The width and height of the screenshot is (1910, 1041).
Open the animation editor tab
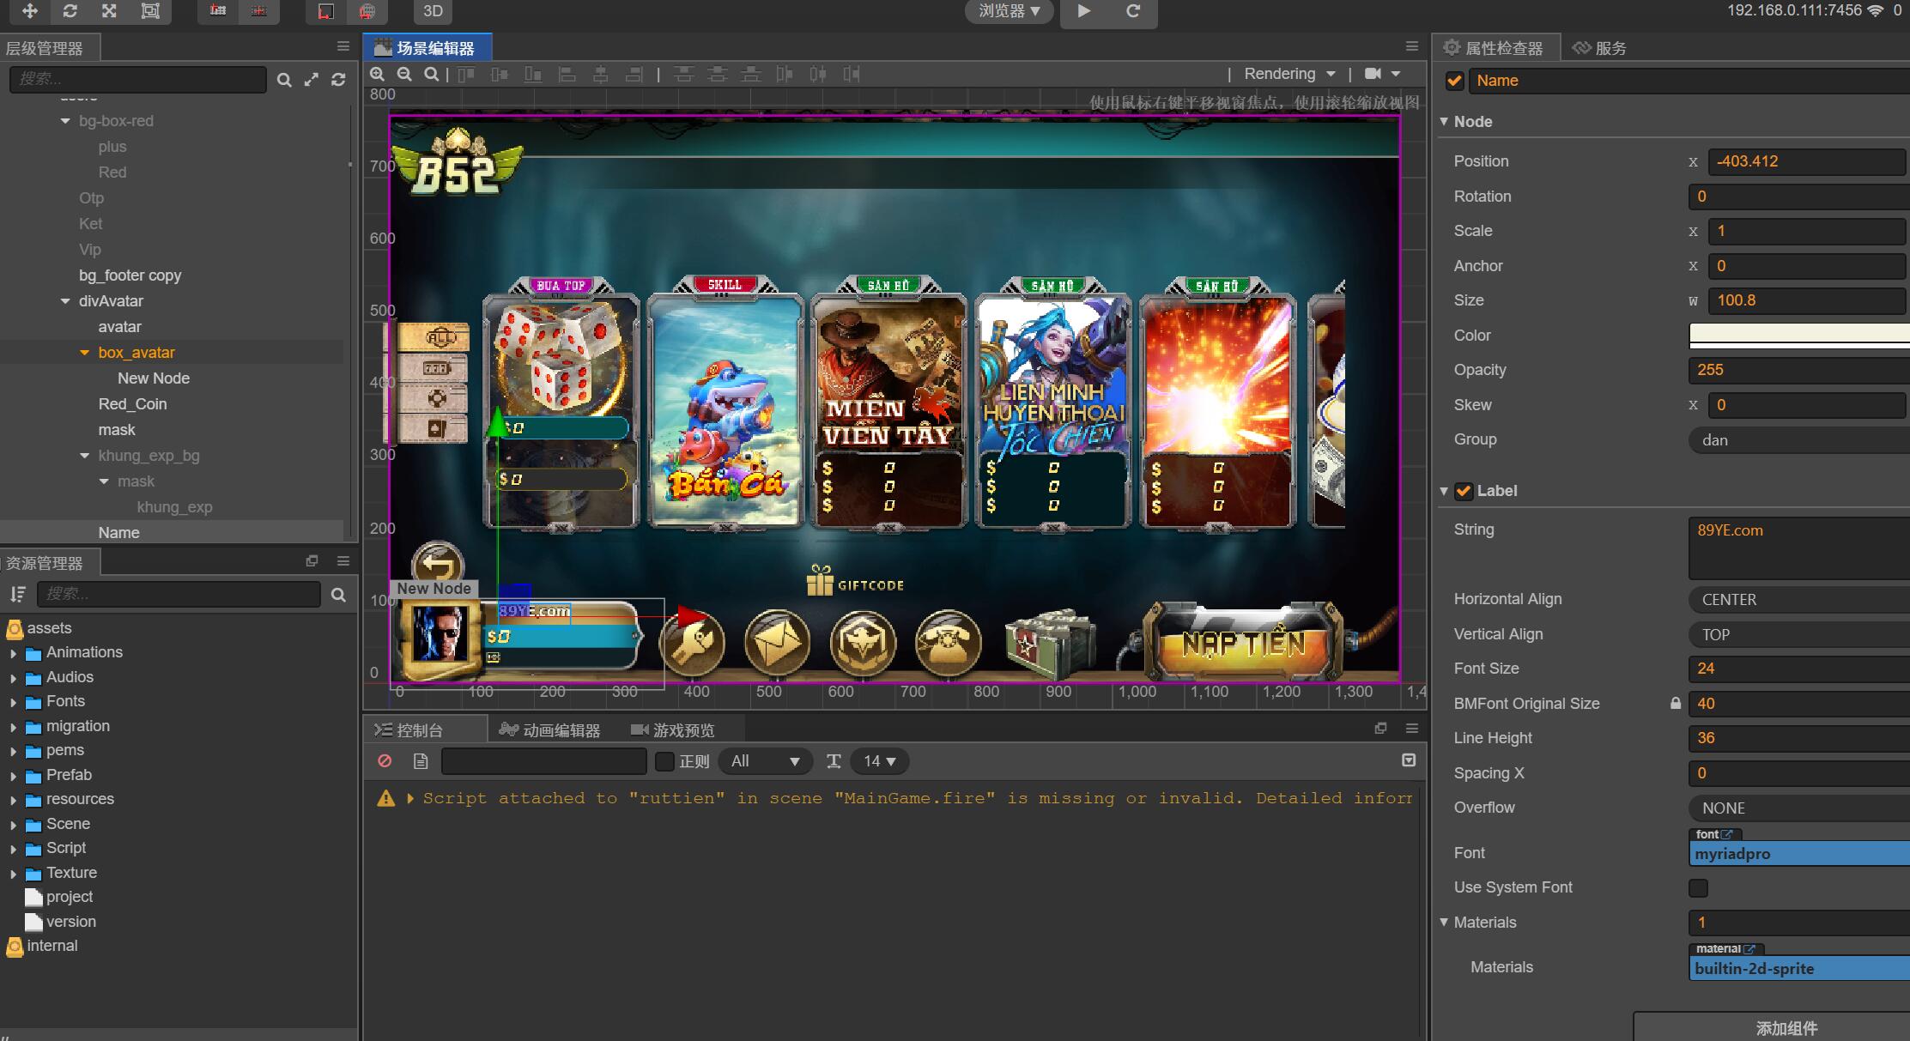click(x=549, y=730)
